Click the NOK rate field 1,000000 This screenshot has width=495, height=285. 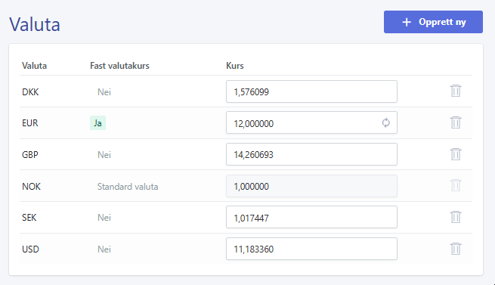[311, 186]
